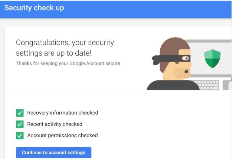The height and width of the screenshot is (159, 246).
Task: Click the grey monitor screen illustration
Action: coord(210,58)
